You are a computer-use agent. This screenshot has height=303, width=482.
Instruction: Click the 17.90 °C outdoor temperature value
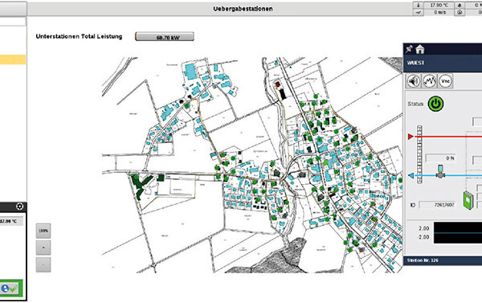pyautogui.click(x=439, y=6)
